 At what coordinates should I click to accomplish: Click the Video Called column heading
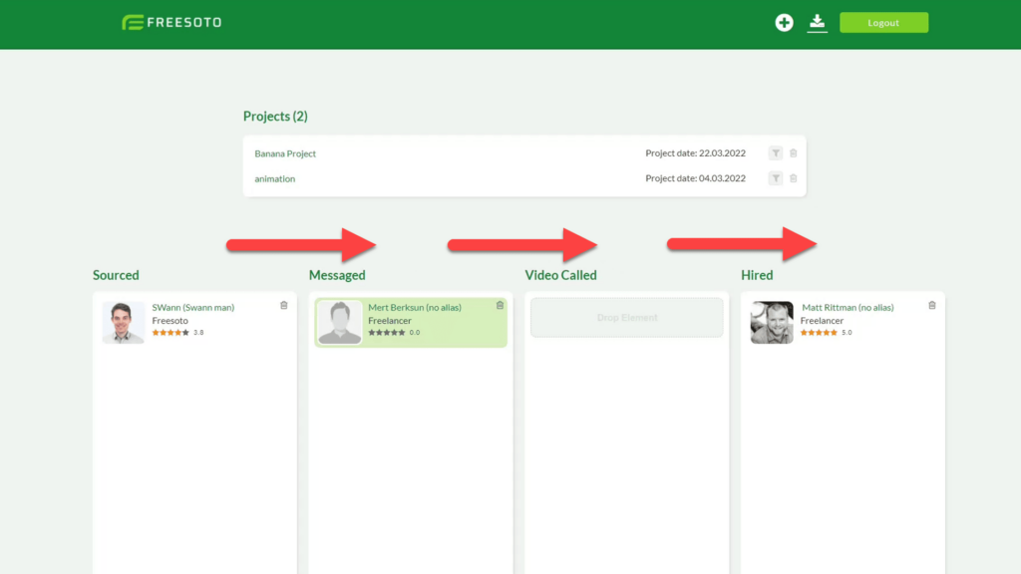click(560, 275)
